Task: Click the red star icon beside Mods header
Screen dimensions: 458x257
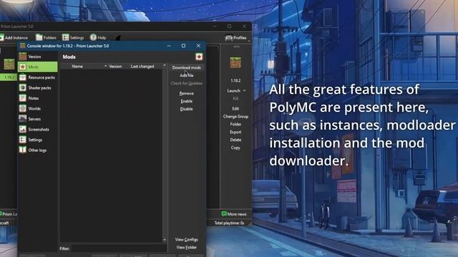Action: tap(199, 56)
